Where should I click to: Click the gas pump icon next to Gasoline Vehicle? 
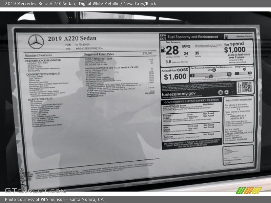[x=226, y=37]
